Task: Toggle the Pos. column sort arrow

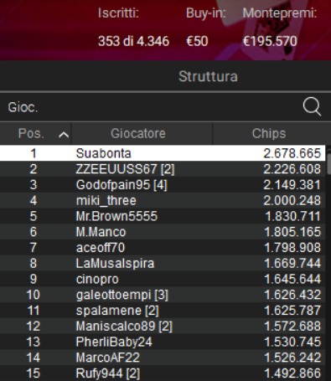Action: [x=64, y=135]
